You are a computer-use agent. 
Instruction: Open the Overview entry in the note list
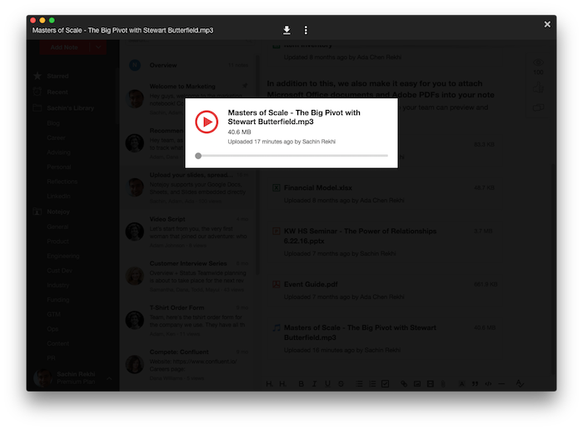click(188, 65)
